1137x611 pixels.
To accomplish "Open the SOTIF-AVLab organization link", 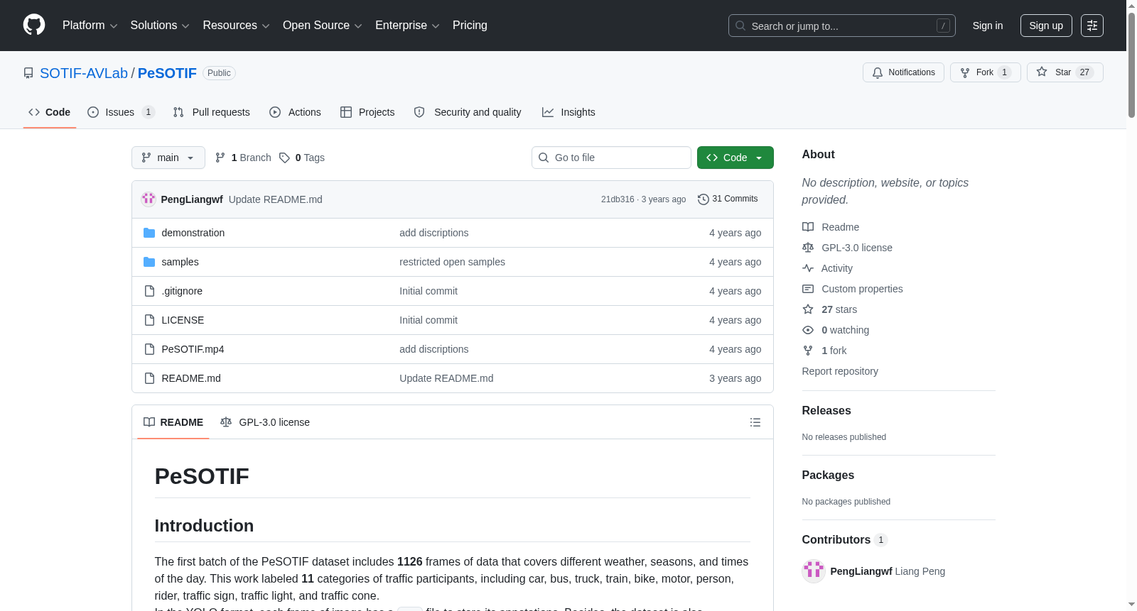I will tap(84, 73).
